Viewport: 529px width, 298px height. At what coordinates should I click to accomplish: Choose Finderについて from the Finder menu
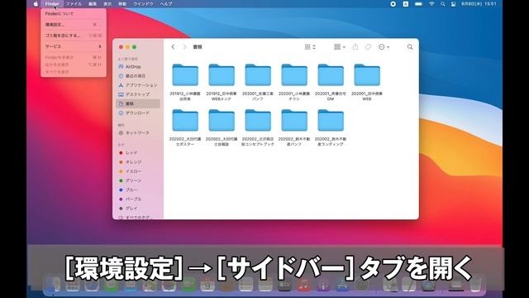[74, 14]
